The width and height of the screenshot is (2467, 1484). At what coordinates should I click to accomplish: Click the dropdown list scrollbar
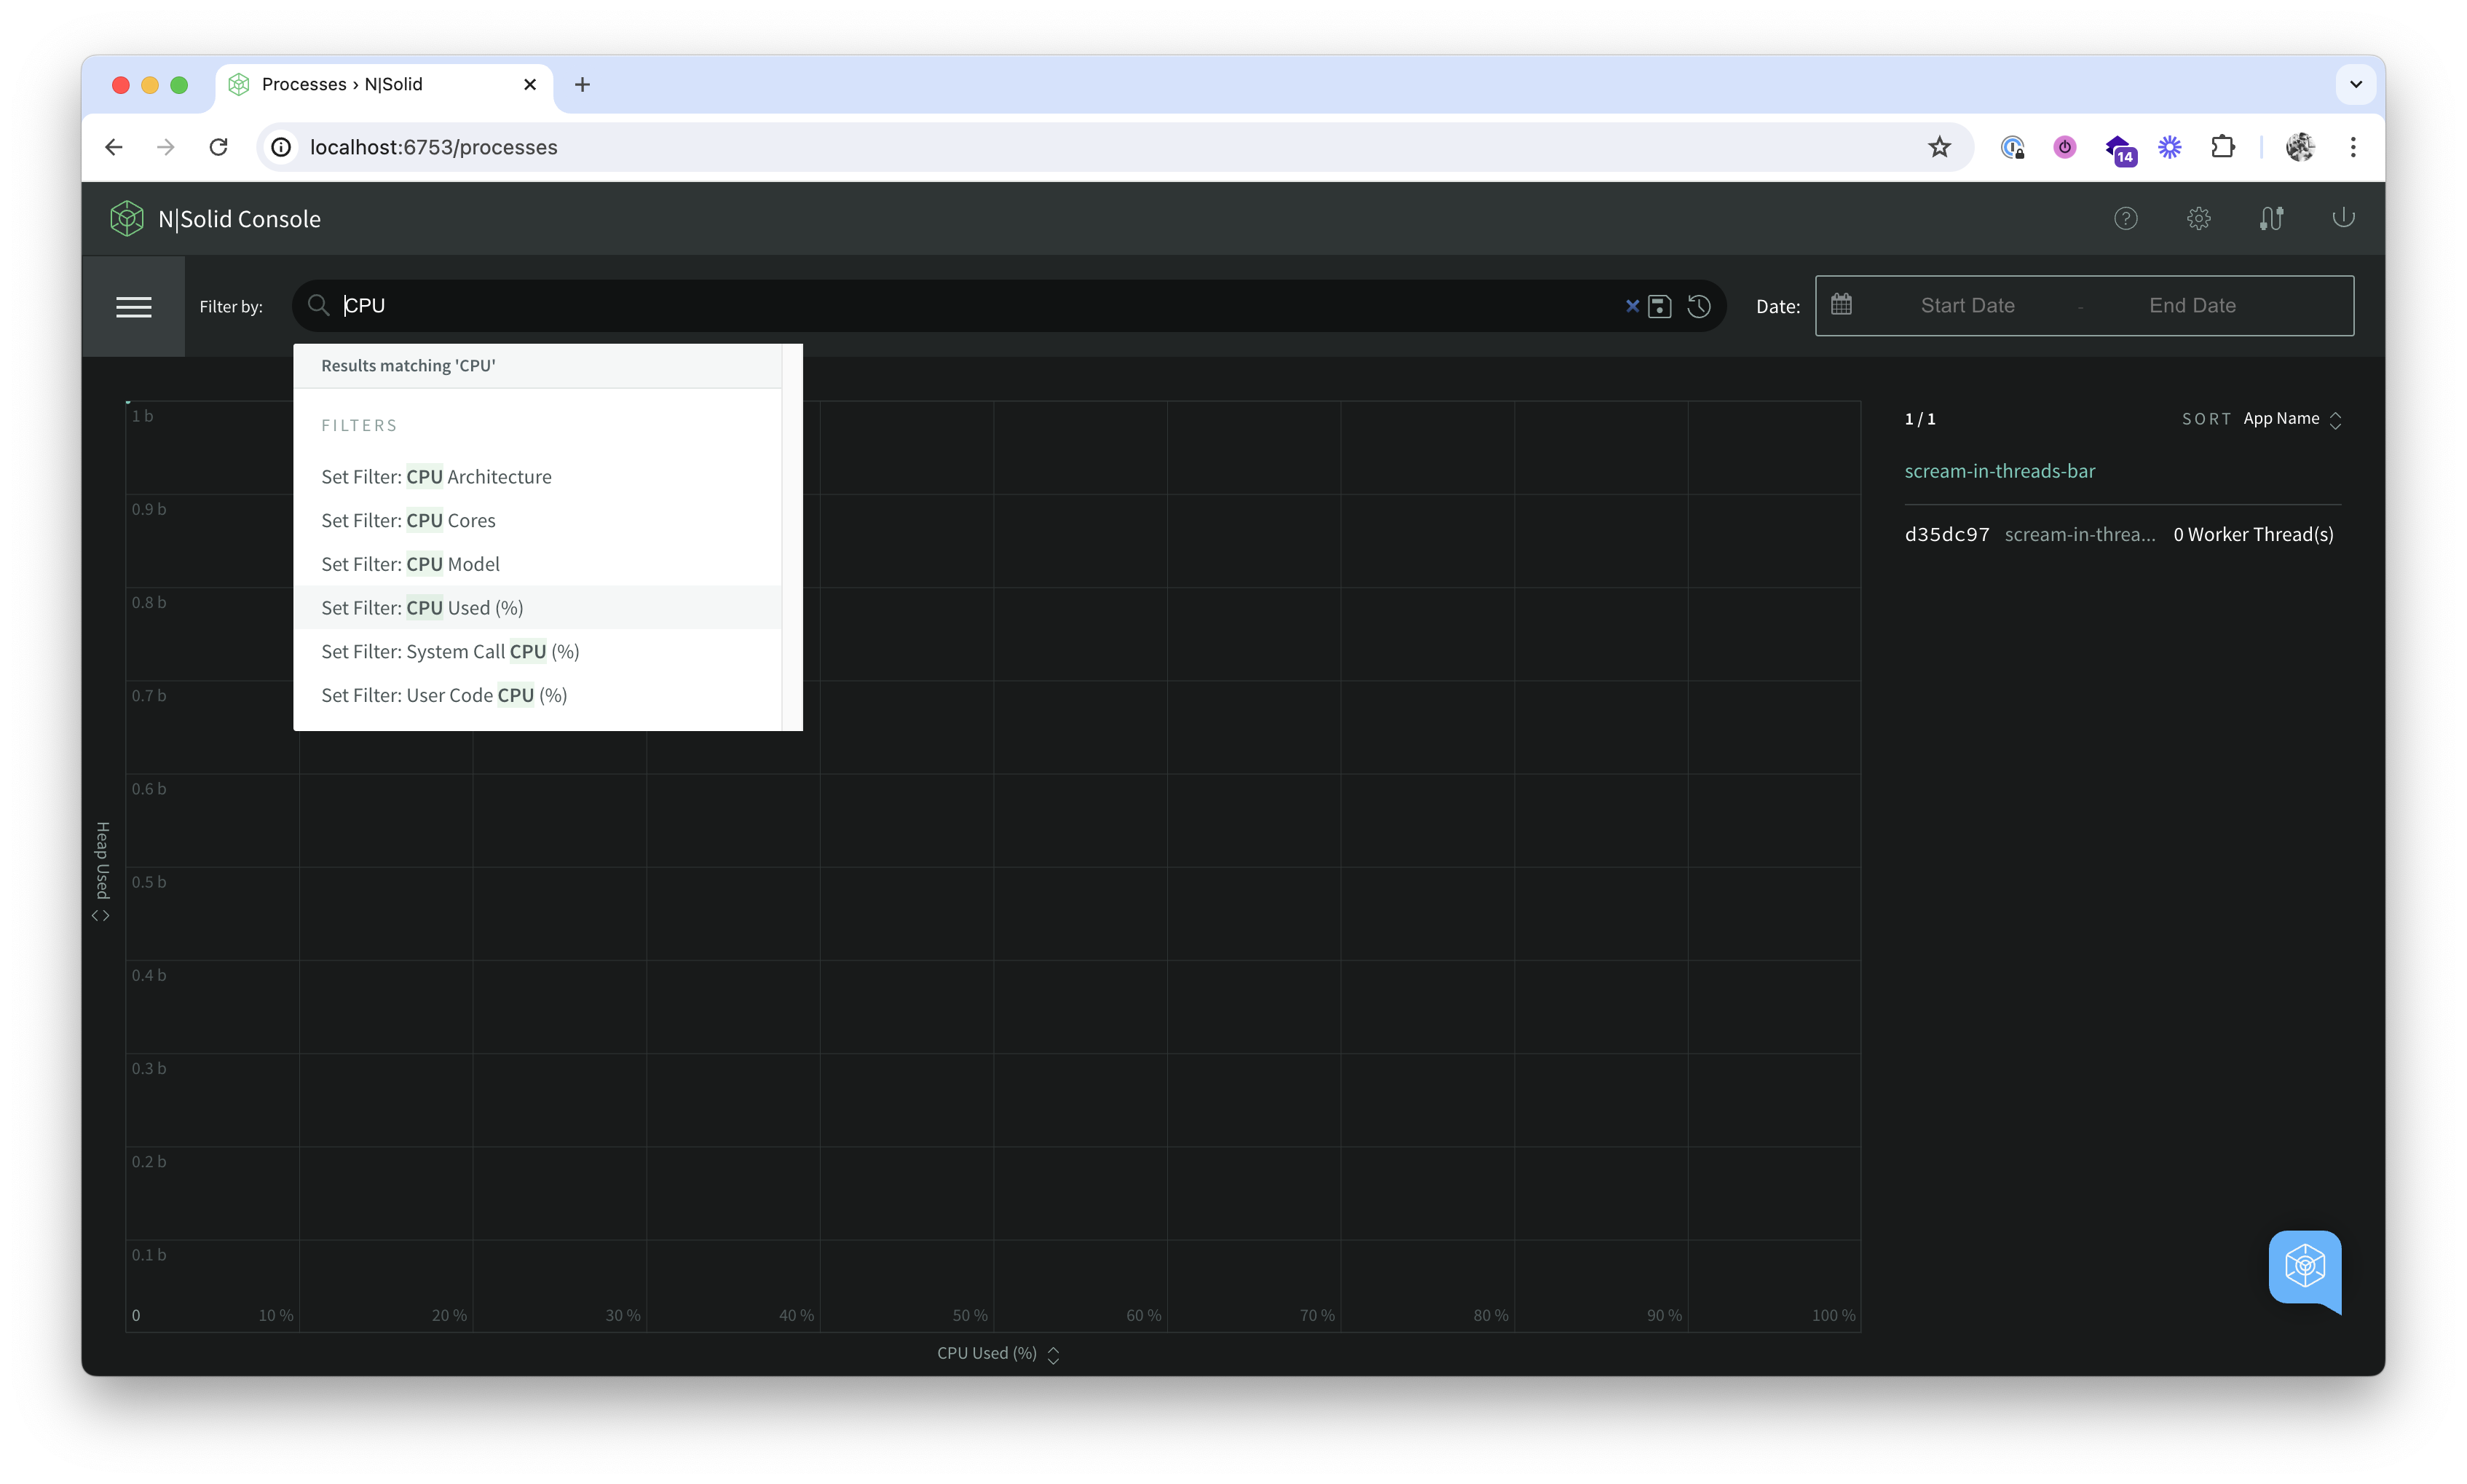click(x=791, y=537)
